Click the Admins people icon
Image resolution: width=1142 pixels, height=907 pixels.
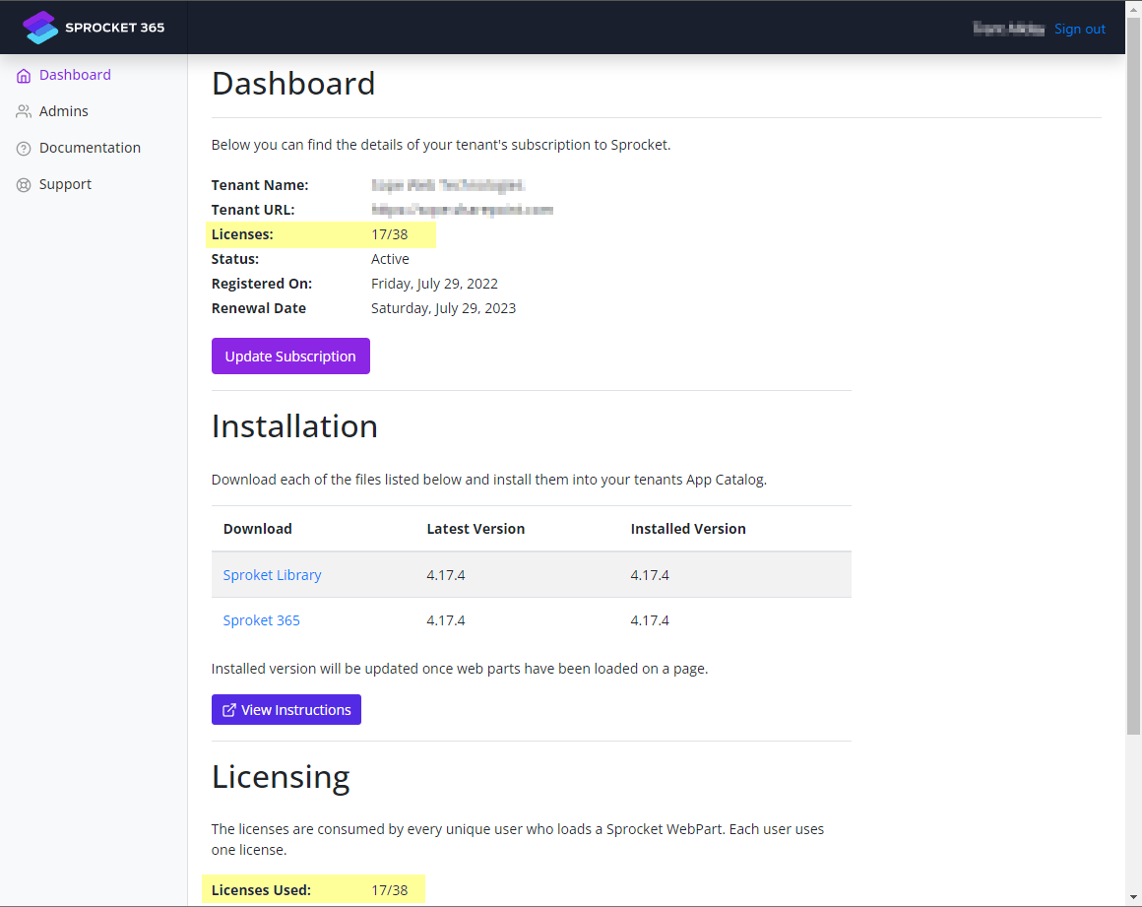point(24,112)
